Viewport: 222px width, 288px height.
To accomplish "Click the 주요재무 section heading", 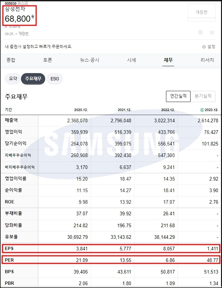I will [16, 97].
